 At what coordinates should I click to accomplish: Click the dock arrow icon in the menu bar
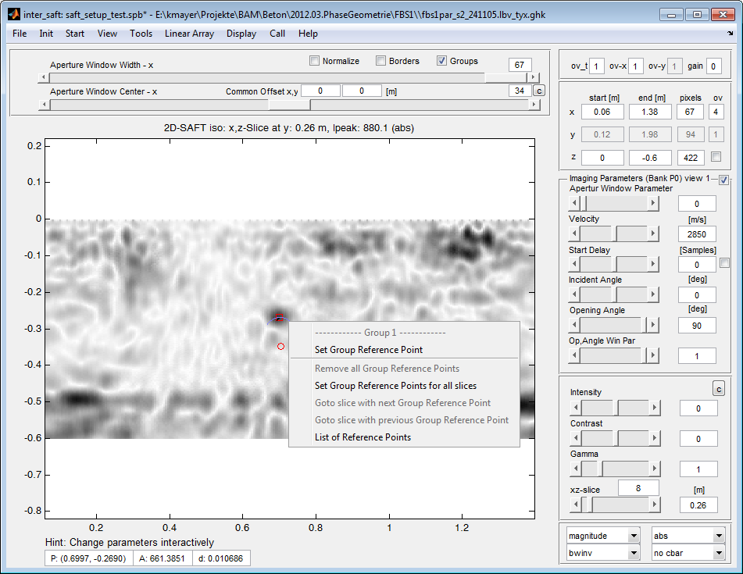[730, 33]
